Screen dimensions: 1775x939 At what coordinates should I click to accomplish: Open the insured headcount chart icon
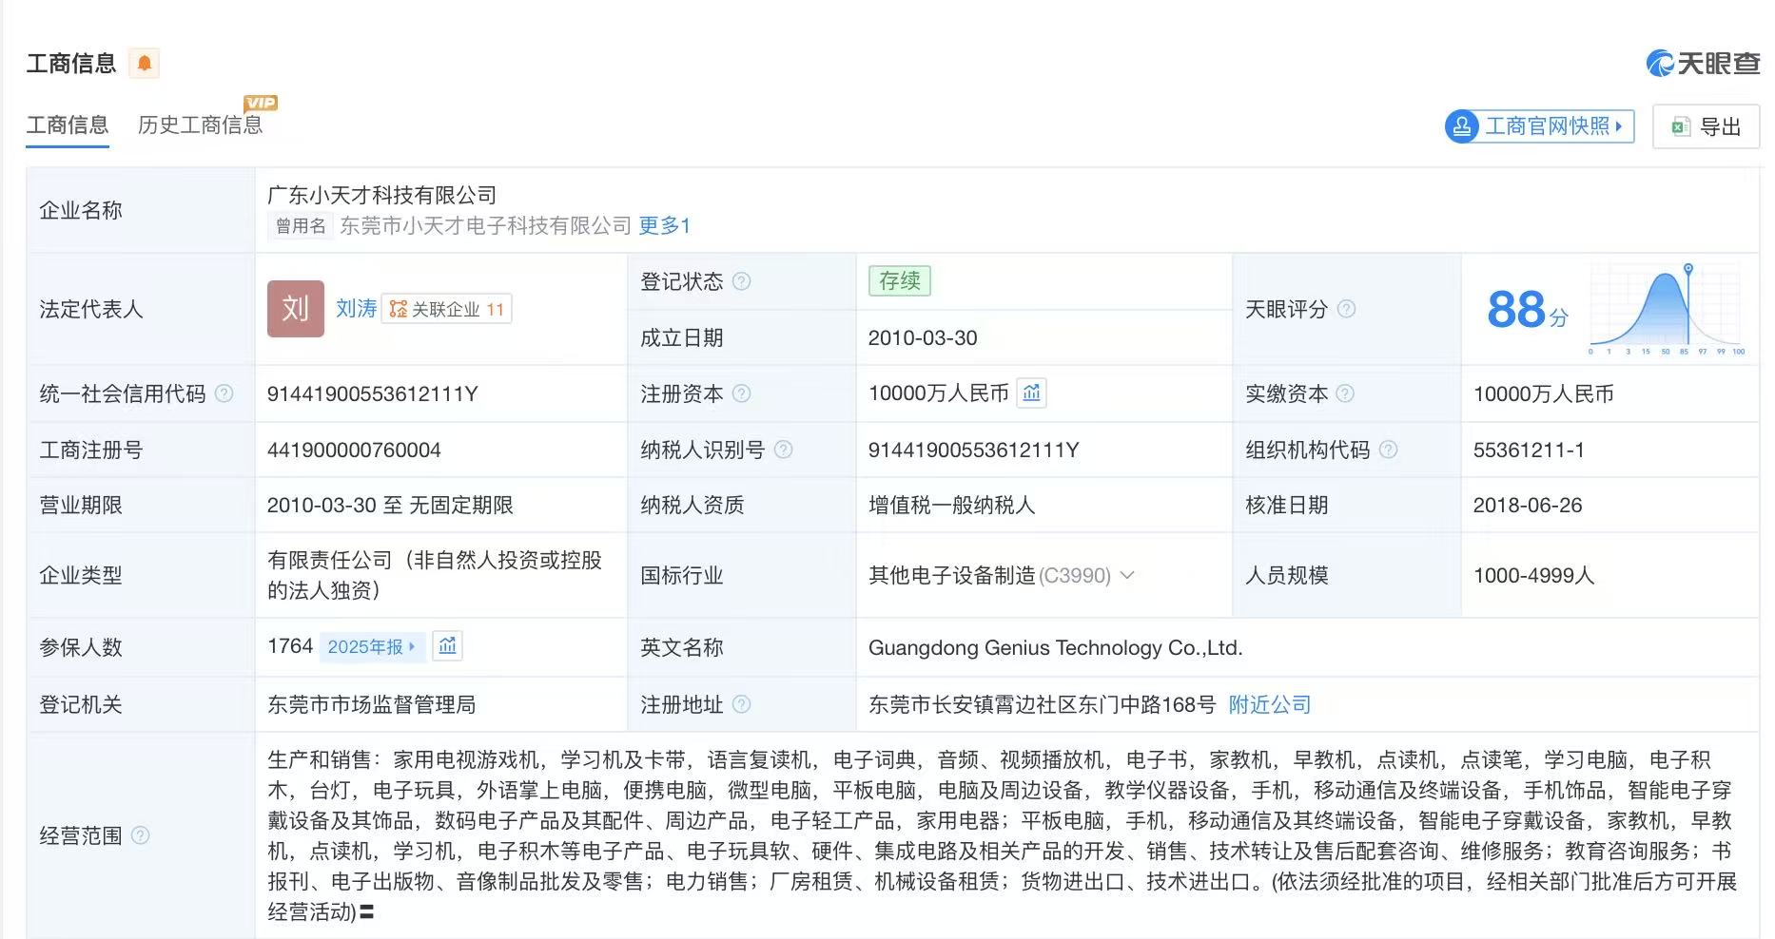click(447, 646)
